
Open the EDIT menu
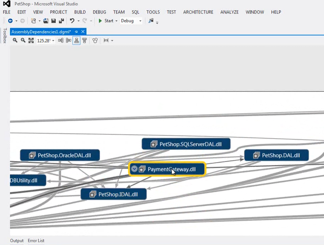22,12
